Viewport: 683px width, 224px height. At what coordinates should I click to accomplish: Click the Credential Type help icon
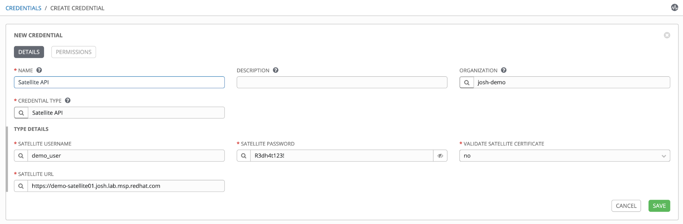(68, 101)
